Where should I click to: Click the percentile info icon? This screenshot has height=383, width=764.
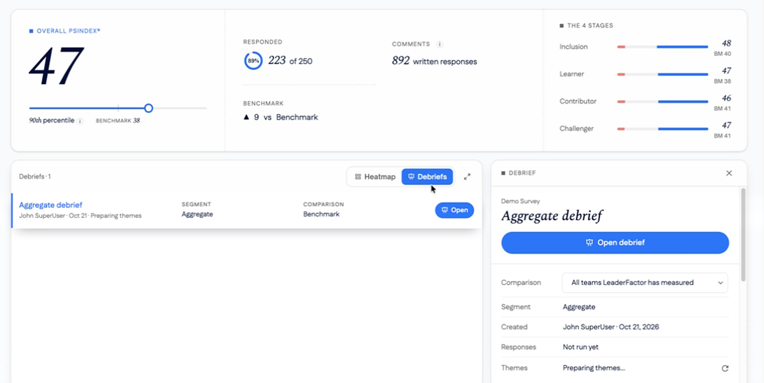pyautogui.click(x=80, y=121)
